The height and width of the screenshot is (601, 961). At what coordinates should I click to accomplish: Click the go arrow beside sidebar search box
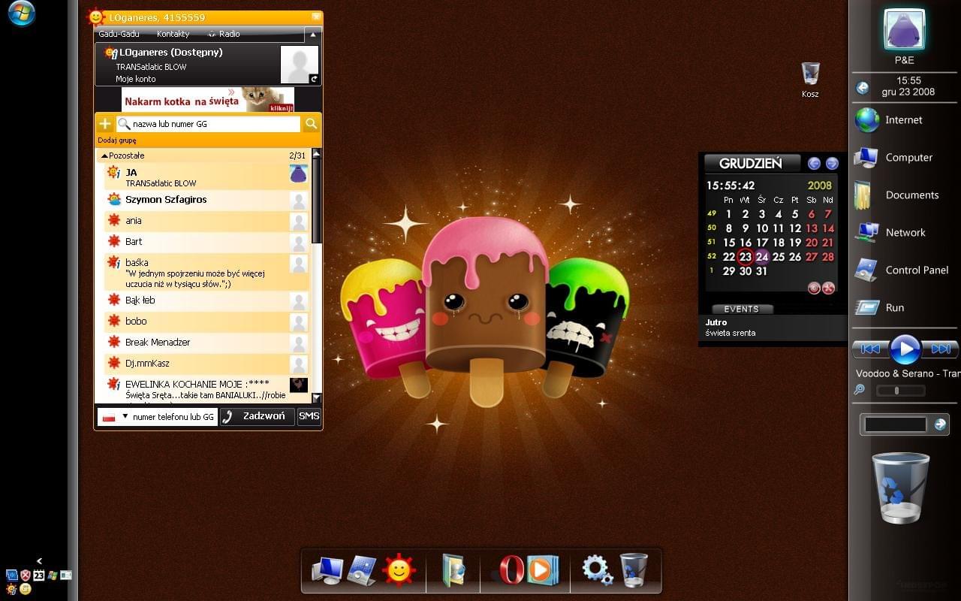tap(940, 424)
